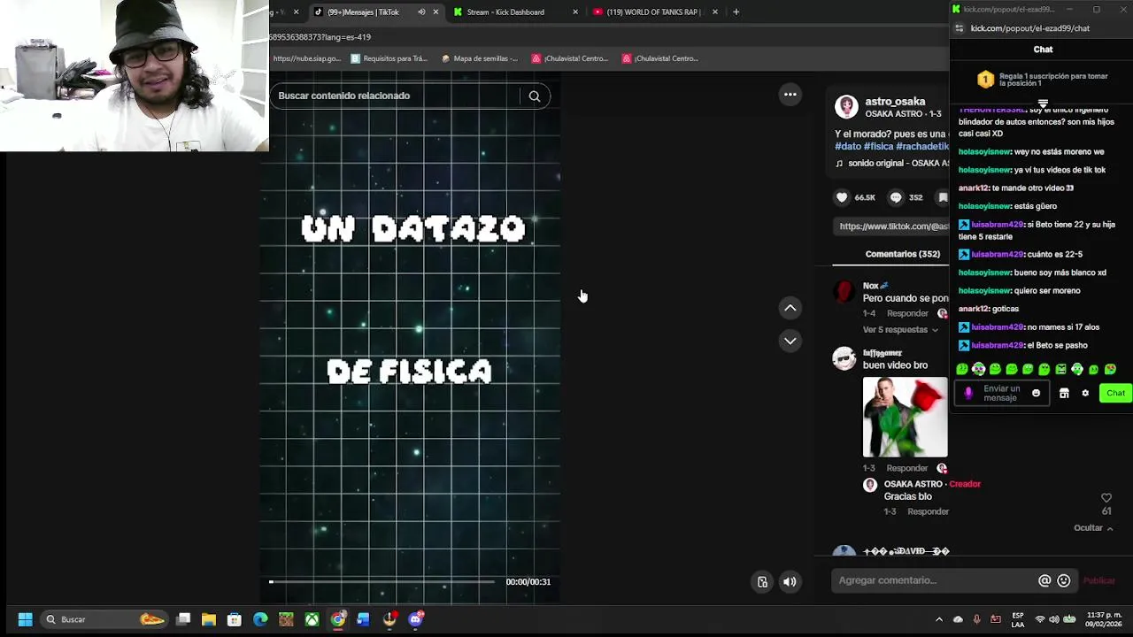Open Chrome from the taskbar
1133x637 pixels.
[x=338, y=619]
